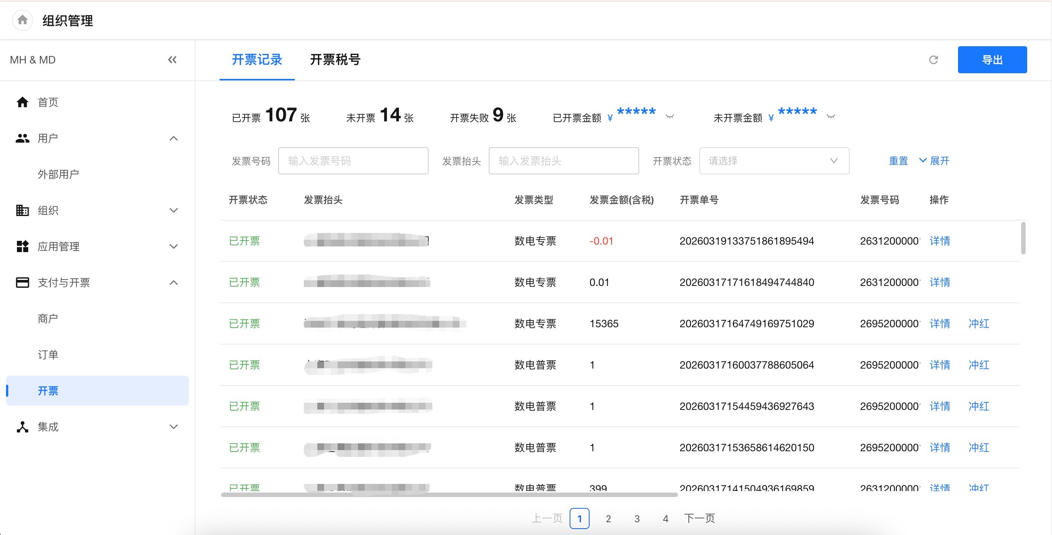Click the 应用管理 widgets icon in the sidebar

23,246
